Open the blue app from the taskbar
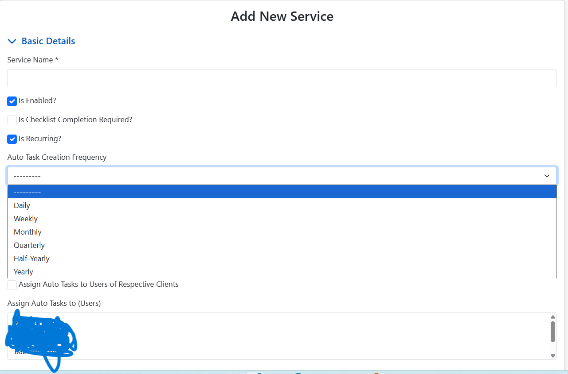This screenshot has width=568, height=374. (259, 372)
